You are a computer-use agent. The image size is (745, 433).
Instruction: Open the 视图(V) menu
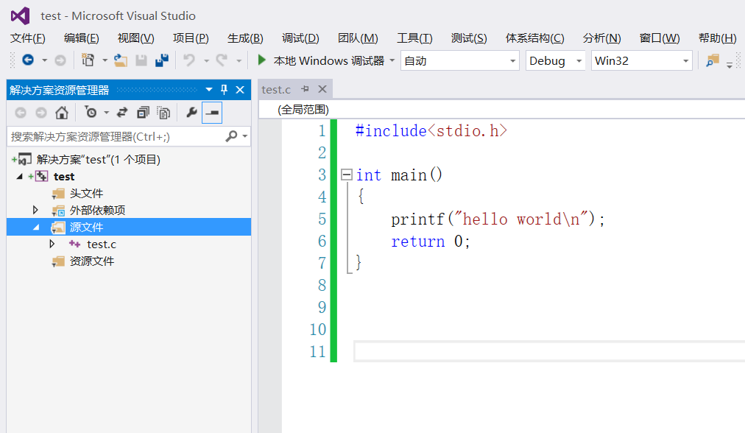point(136,38)
